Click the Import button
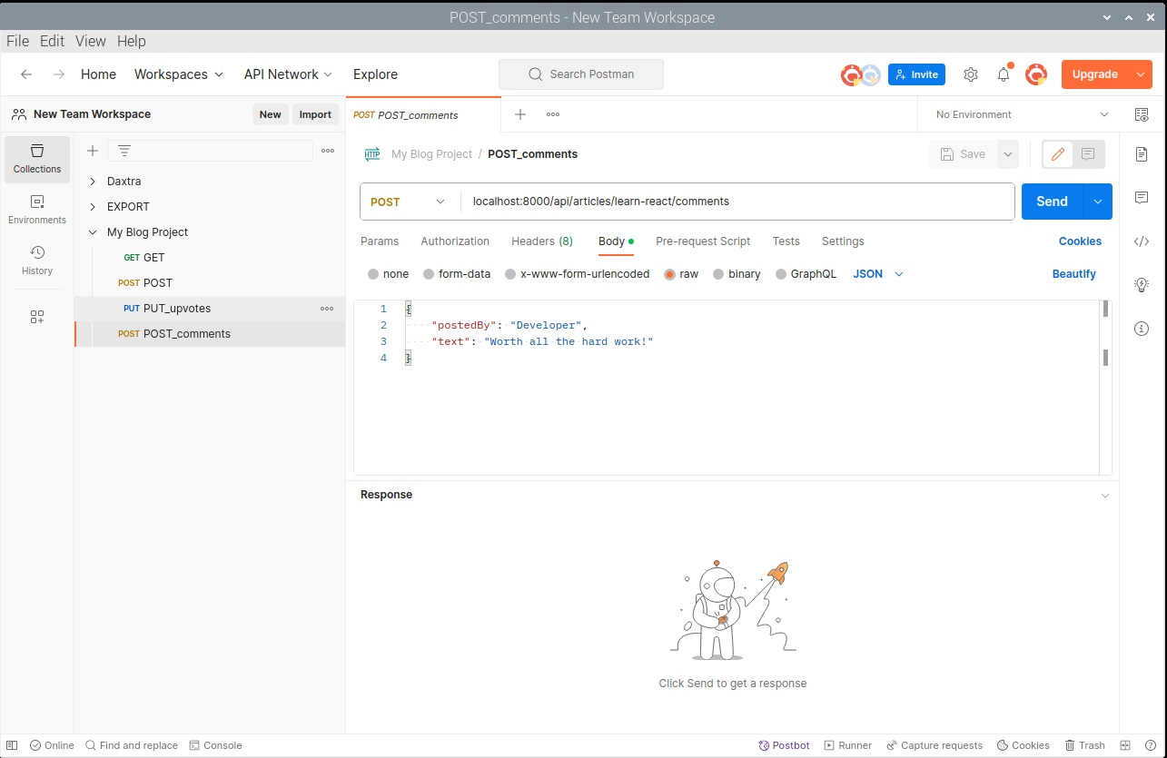The height and width of the screenshot is (758, 1167). [315, 114]
